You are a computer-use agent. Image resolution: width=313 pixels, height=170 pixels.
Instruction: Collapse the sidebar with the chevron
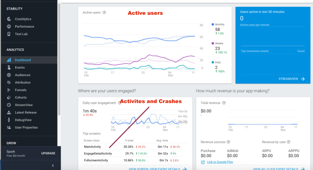53,165
